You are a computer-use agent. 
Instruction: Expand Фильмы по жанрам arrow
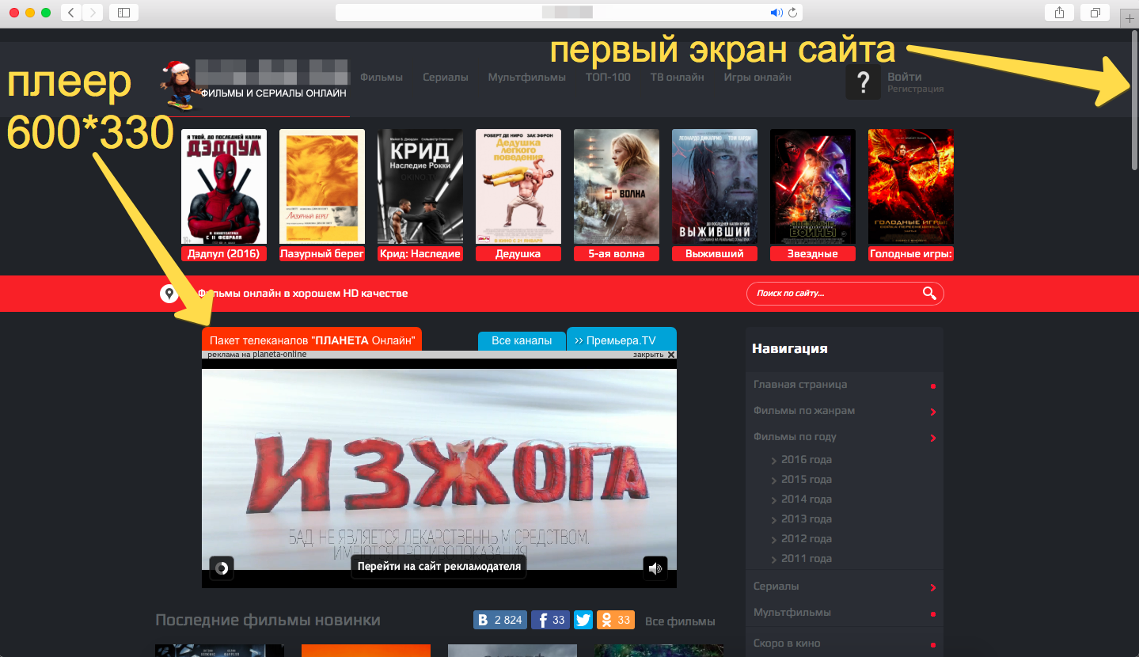coord(933,412)
